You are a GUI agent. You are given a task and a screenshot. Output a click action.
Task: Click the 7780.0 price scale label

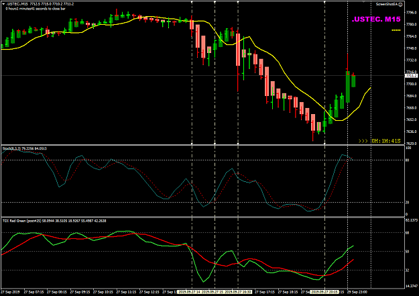click(x=411, y=24)
